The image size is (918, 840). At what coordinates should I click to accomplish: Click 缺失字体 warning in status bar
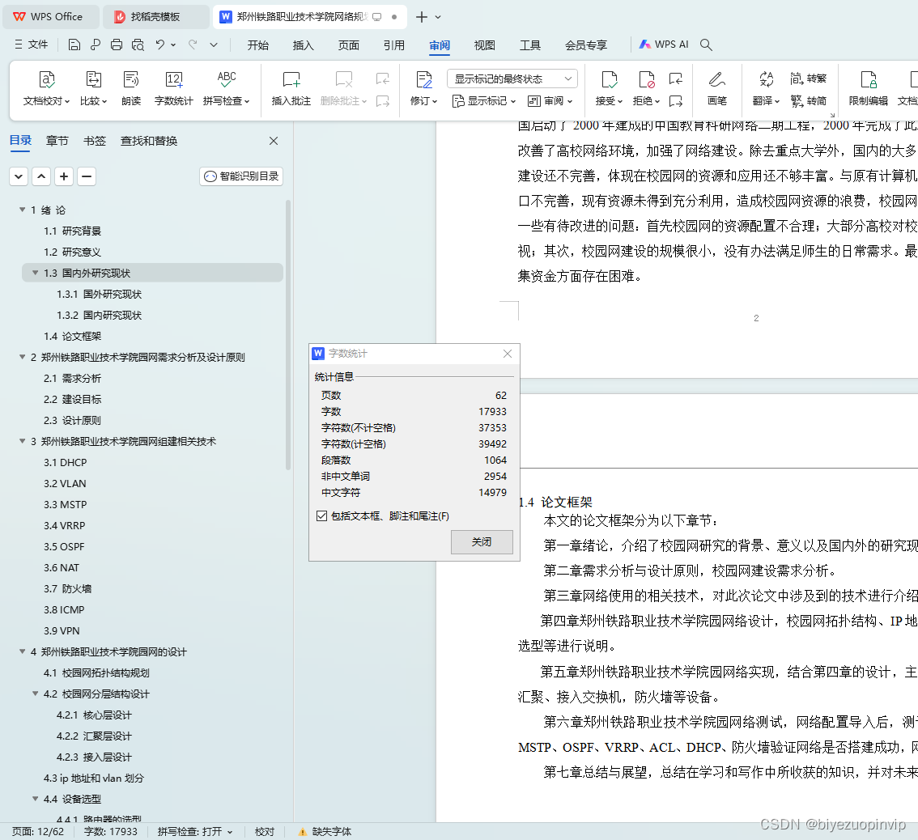pos(325,832)
